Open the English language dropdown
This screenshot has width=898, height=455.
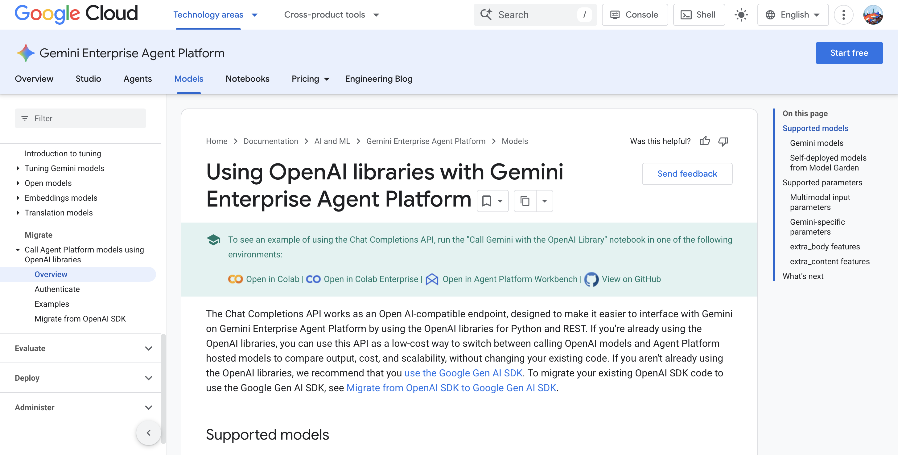coord(793,14)
